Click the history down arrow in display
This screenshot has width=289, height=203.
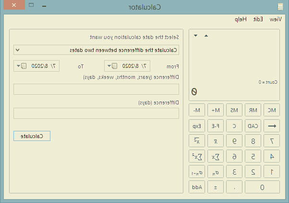[195, 36]
